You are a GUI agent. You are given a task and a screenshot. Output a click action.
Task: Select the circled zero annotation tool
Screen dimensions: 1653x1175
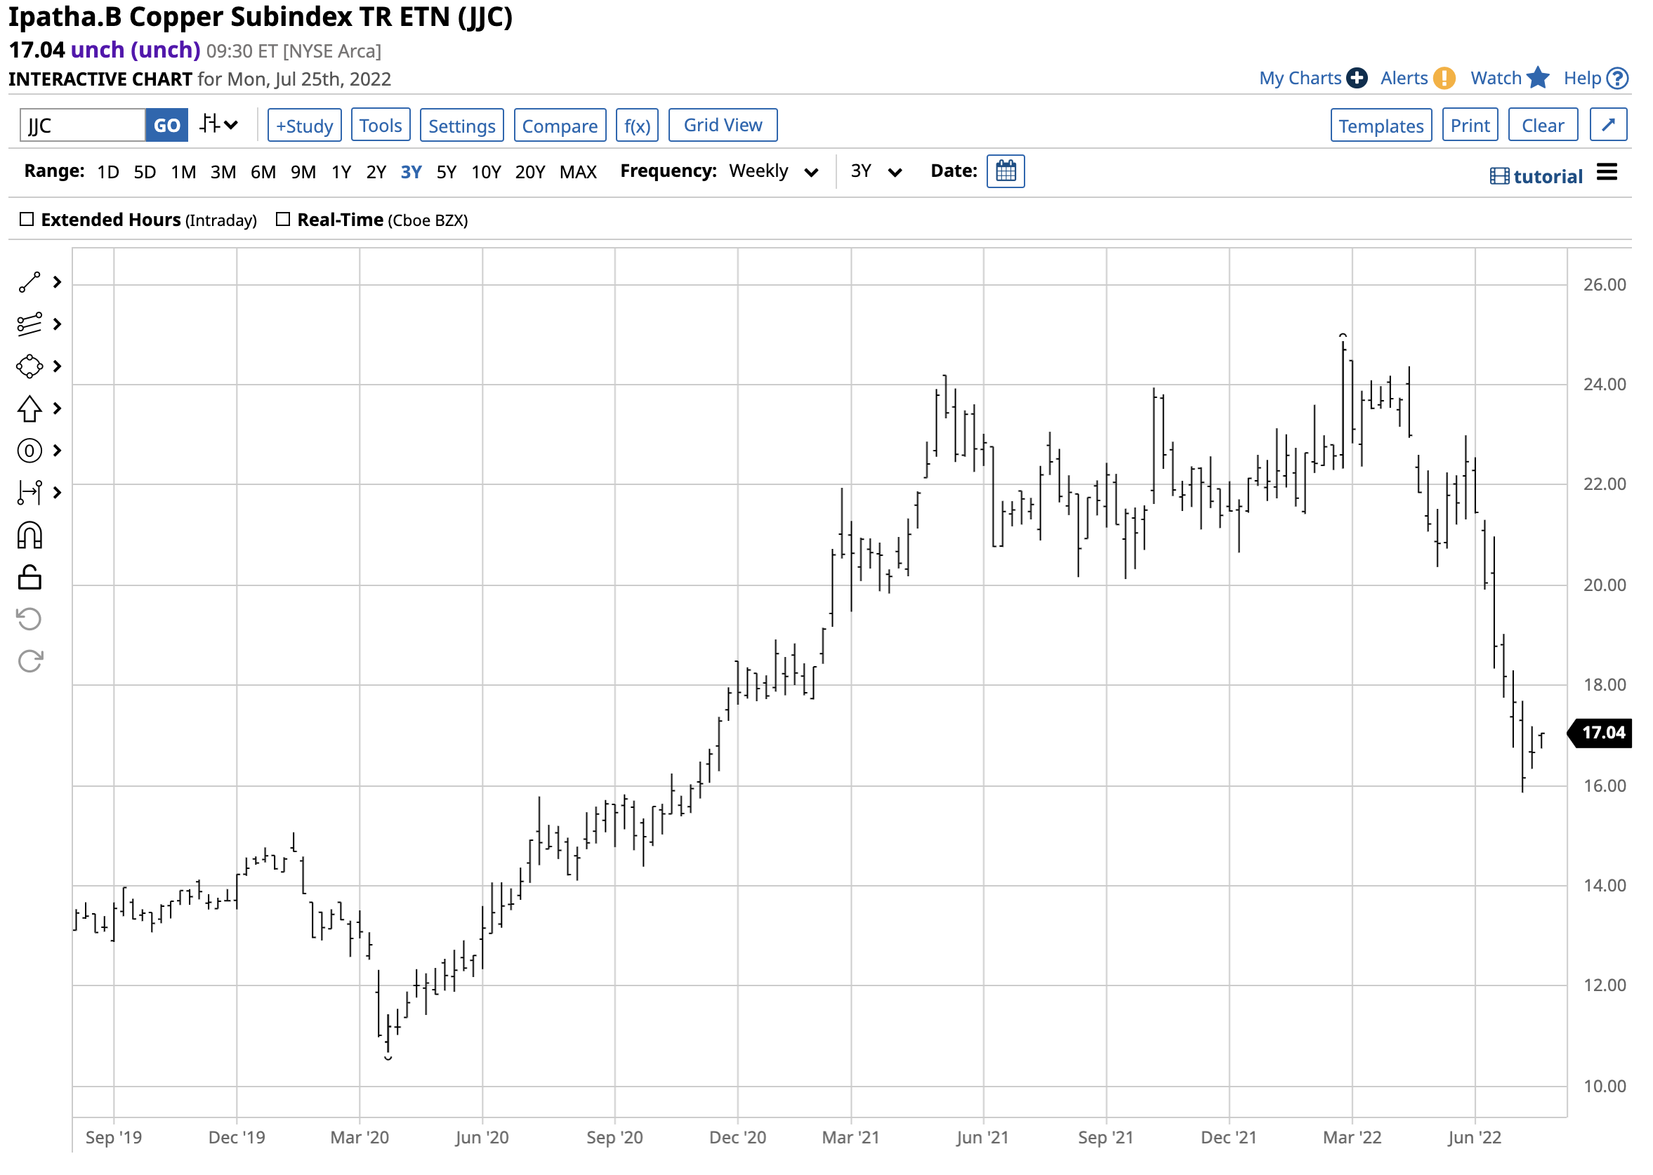point(29,451)
